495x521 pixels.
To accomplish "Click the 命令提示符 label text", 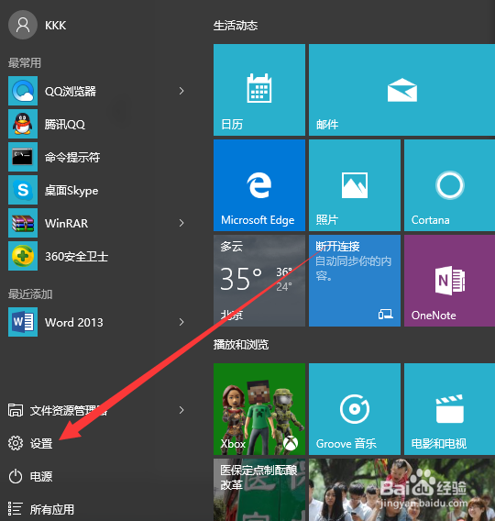I will click(x=72, y=157).
